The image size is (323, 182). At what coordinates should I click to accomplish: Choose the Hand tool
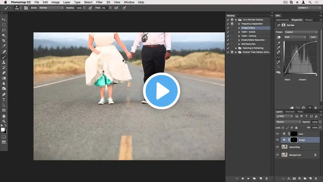[x=4, y=116]
